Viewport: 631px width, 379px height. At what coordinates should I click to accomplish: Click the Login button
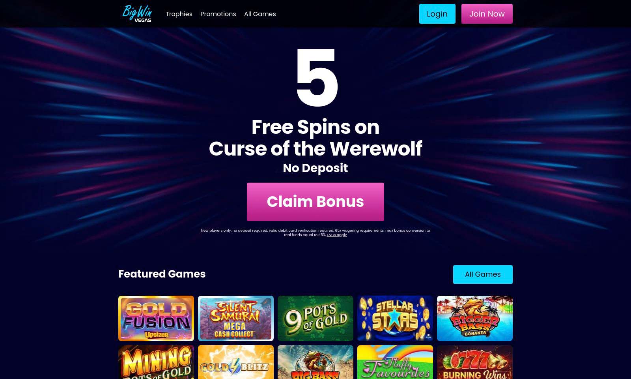click(437, 14)
